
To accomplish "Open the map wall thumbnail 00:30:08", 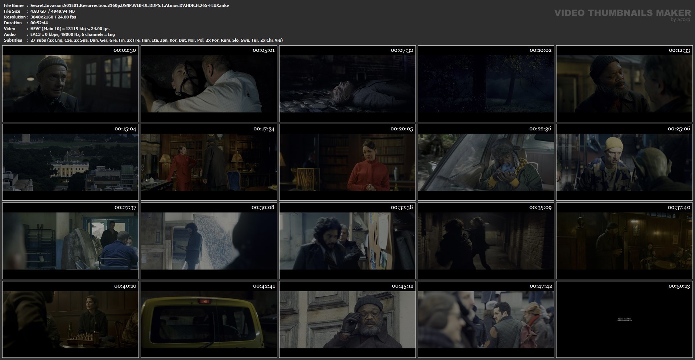I will pos(209,241).
